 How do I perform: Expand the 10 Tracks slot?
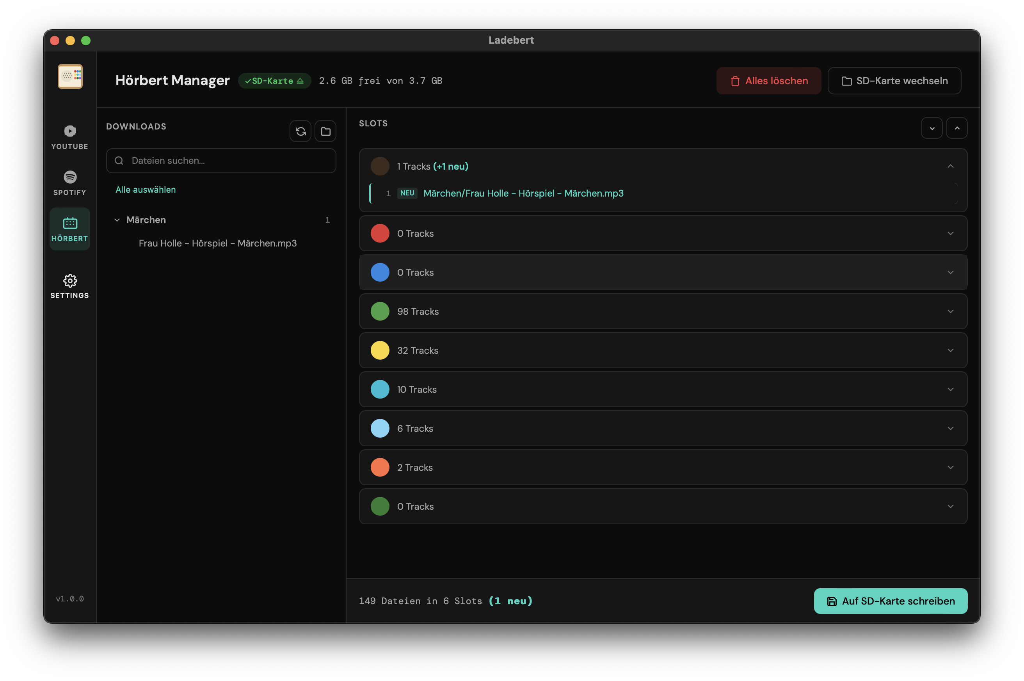click(x=950, y=390)
